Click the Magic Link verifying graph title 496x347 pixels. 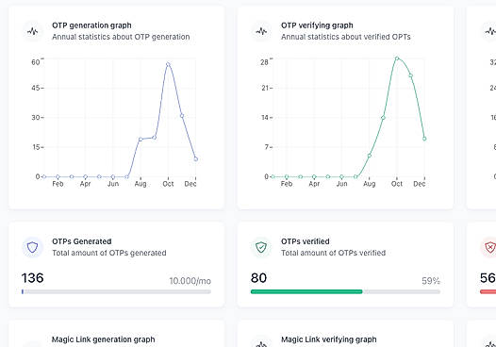(329, 339)
